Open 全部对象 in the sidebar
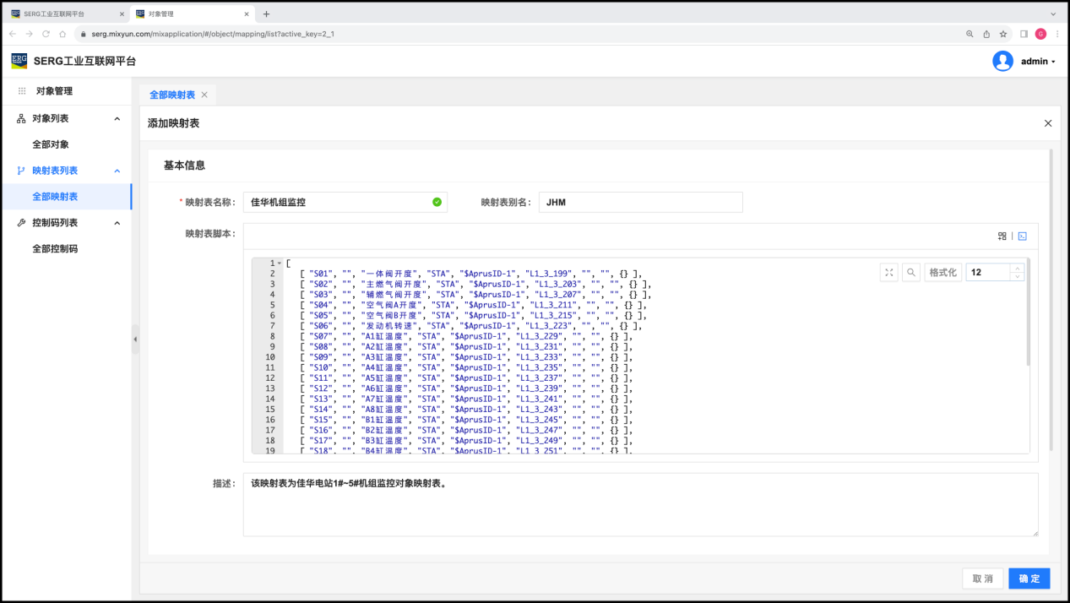1070x603 pixels. [51, 144]
